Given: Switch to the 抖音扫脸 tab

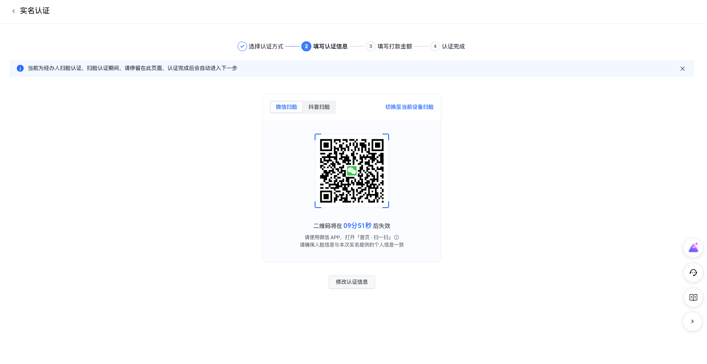Looking at the screenshot, I should coord(319,107).
